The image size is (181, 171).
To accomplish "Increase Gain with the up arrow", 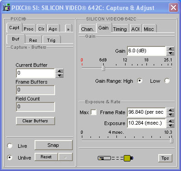I will pyautogui.click(x=171, y=49).
